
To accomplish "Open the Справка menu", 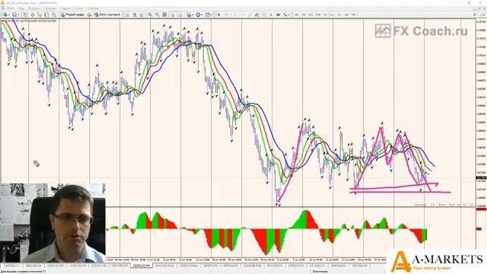I will click(x=93, y=8).
